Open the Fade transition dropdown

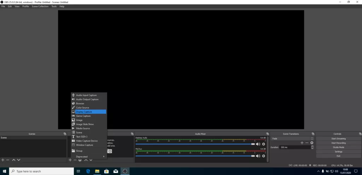coord(292,139)
